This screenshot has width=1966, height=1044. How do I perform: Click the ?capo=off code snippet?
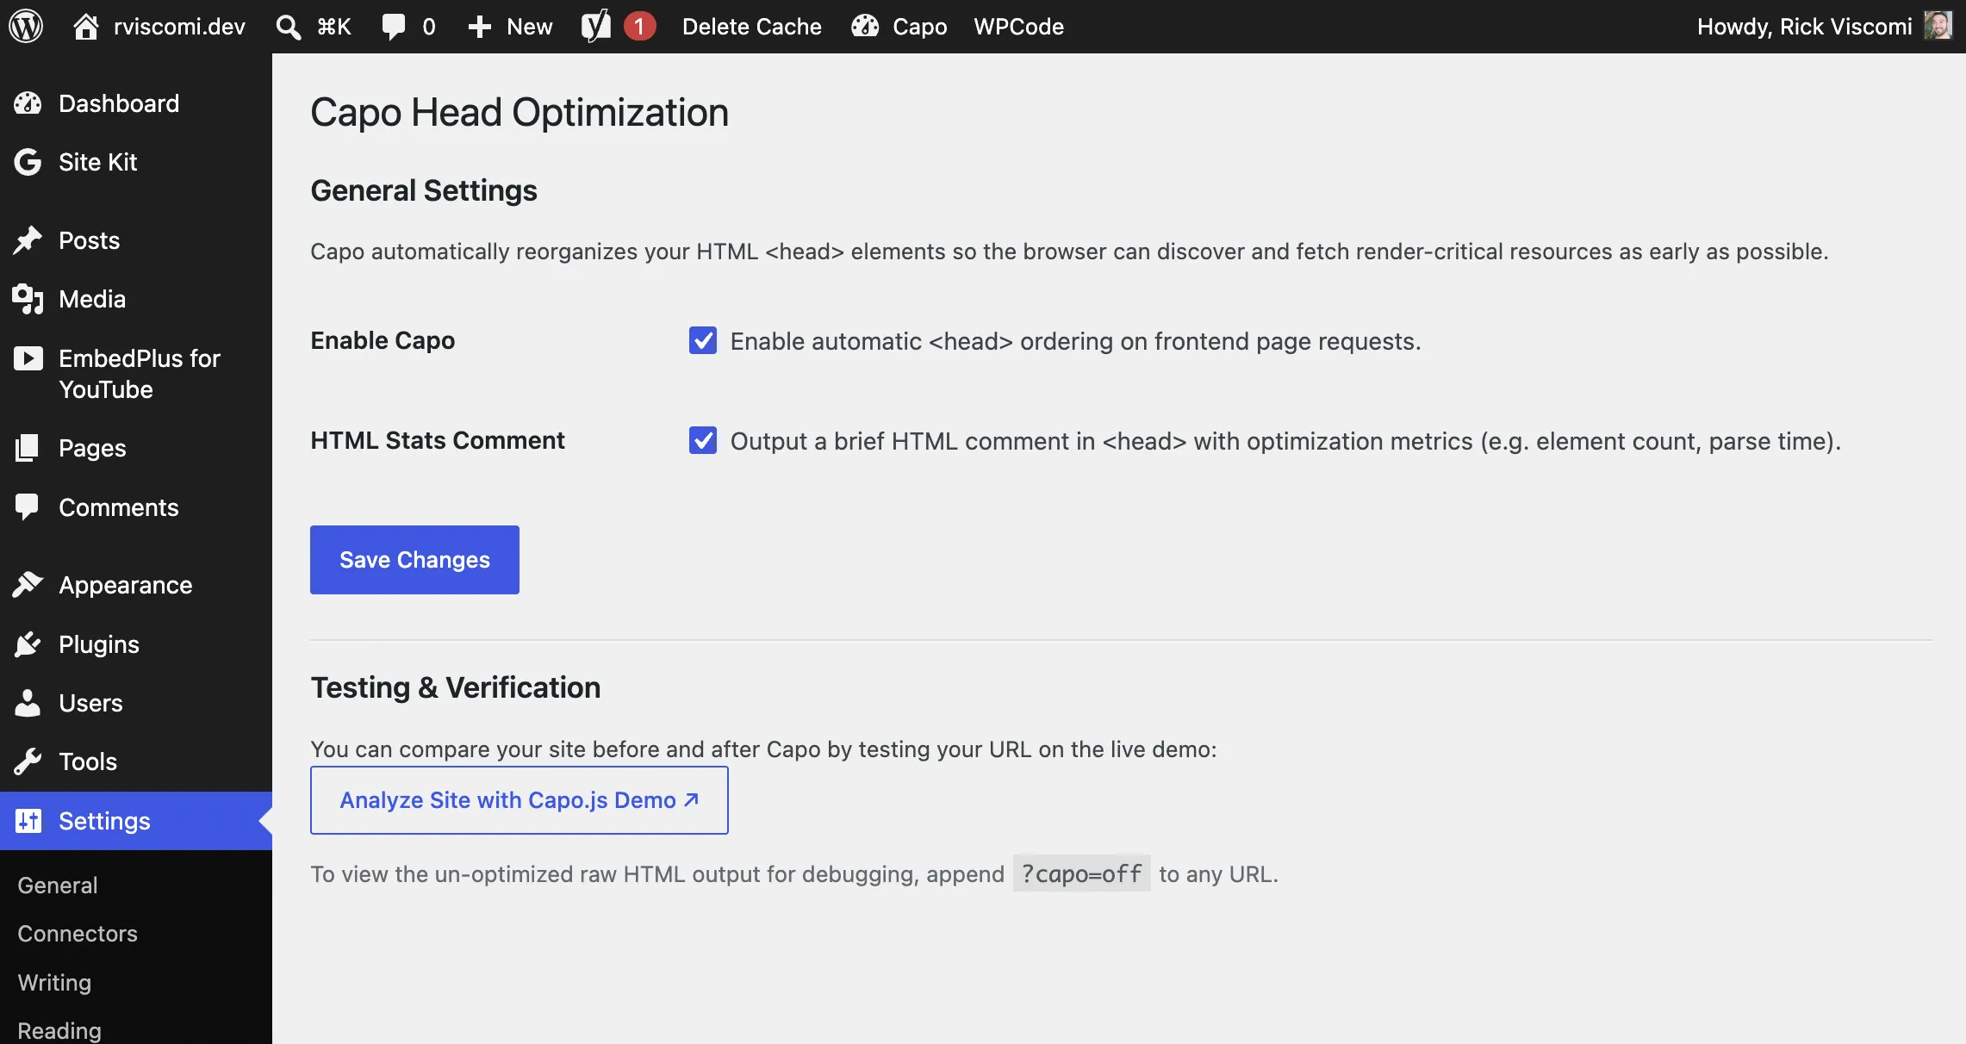[1081, 873]
